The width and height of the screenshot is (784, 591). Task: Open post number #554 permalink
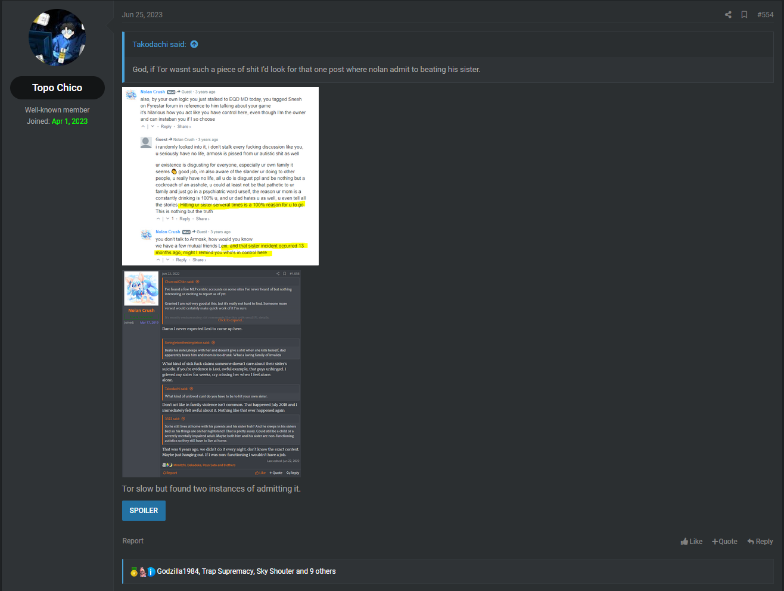point(765,15)
